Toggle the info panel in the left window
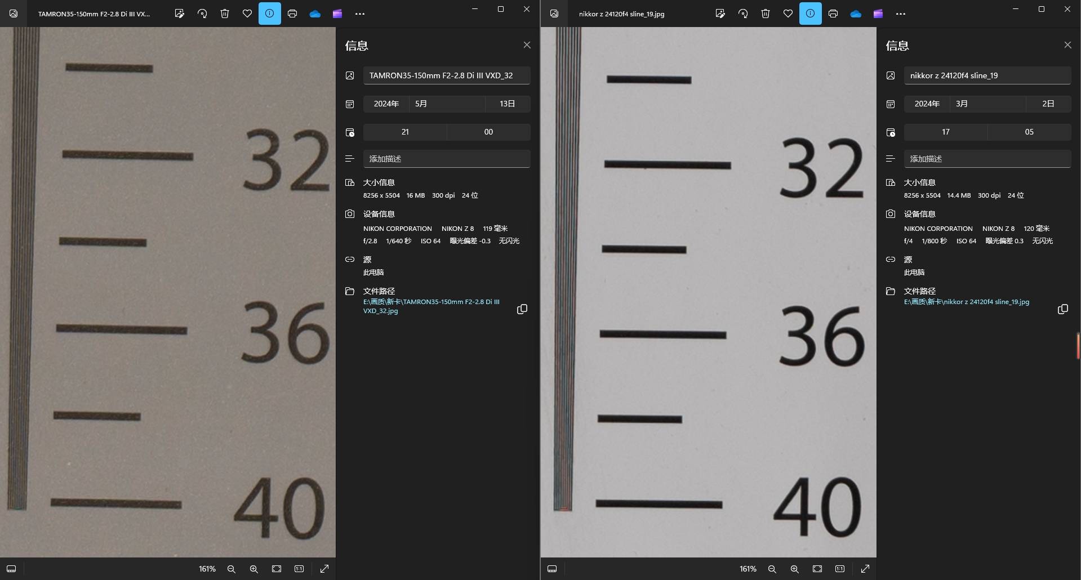 click(270, 14)
